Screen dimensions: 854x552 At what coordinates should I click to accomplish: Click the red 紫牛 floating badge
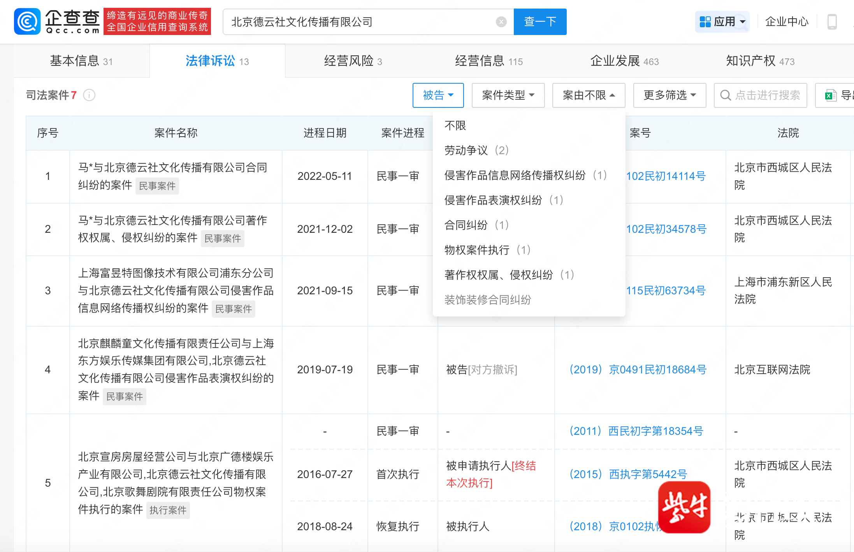684,507
